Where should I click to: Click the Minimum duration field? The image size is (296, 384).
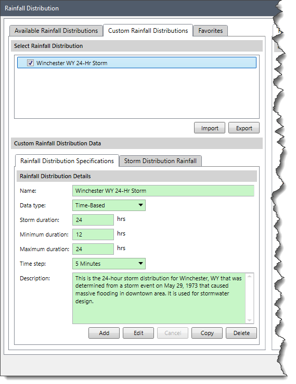coord(93,234)
